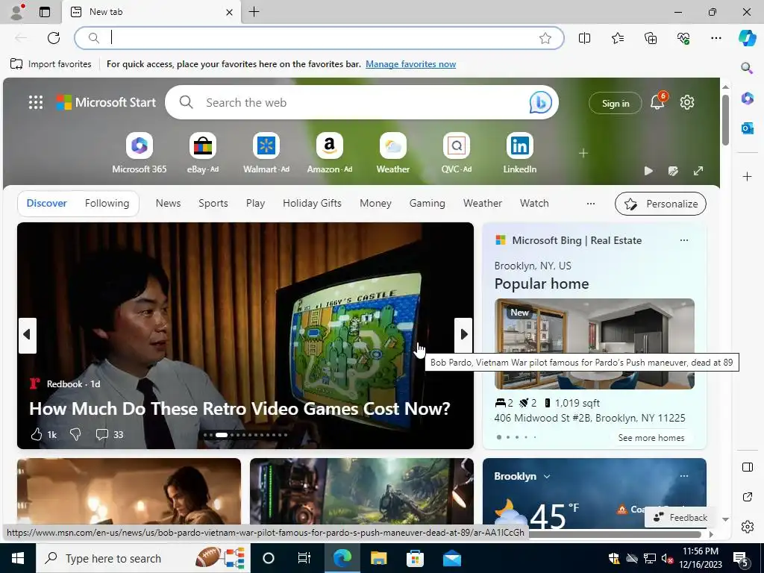Open Windows Start menu
Screen dimensions: 764x573
(18, 558)
